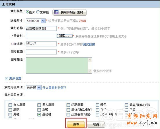
Task: Open 什么是素材分级? help link
Action: 54,88
